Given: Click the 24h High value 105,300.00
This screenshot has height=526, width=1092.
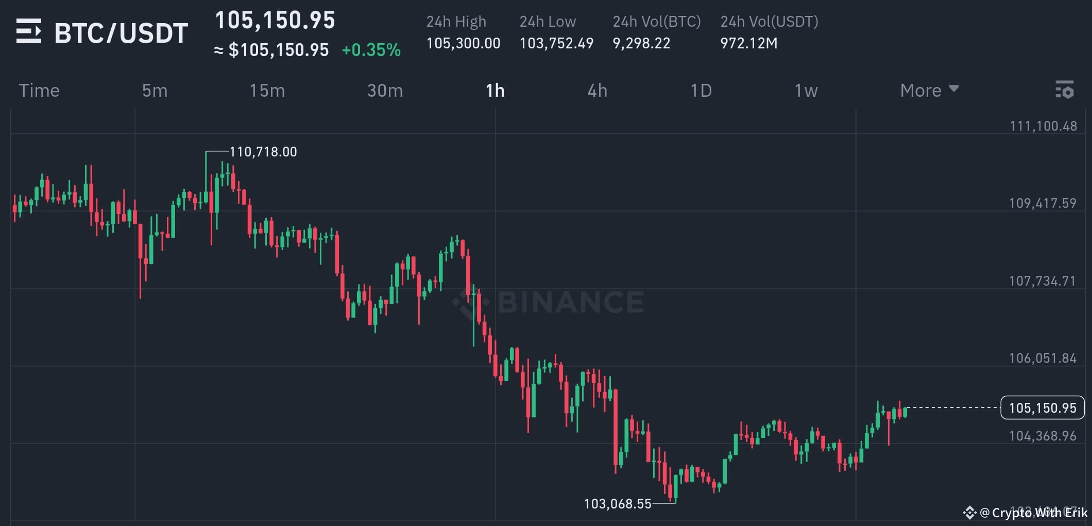Looking at the screenshot, I should tap(463, 43).
